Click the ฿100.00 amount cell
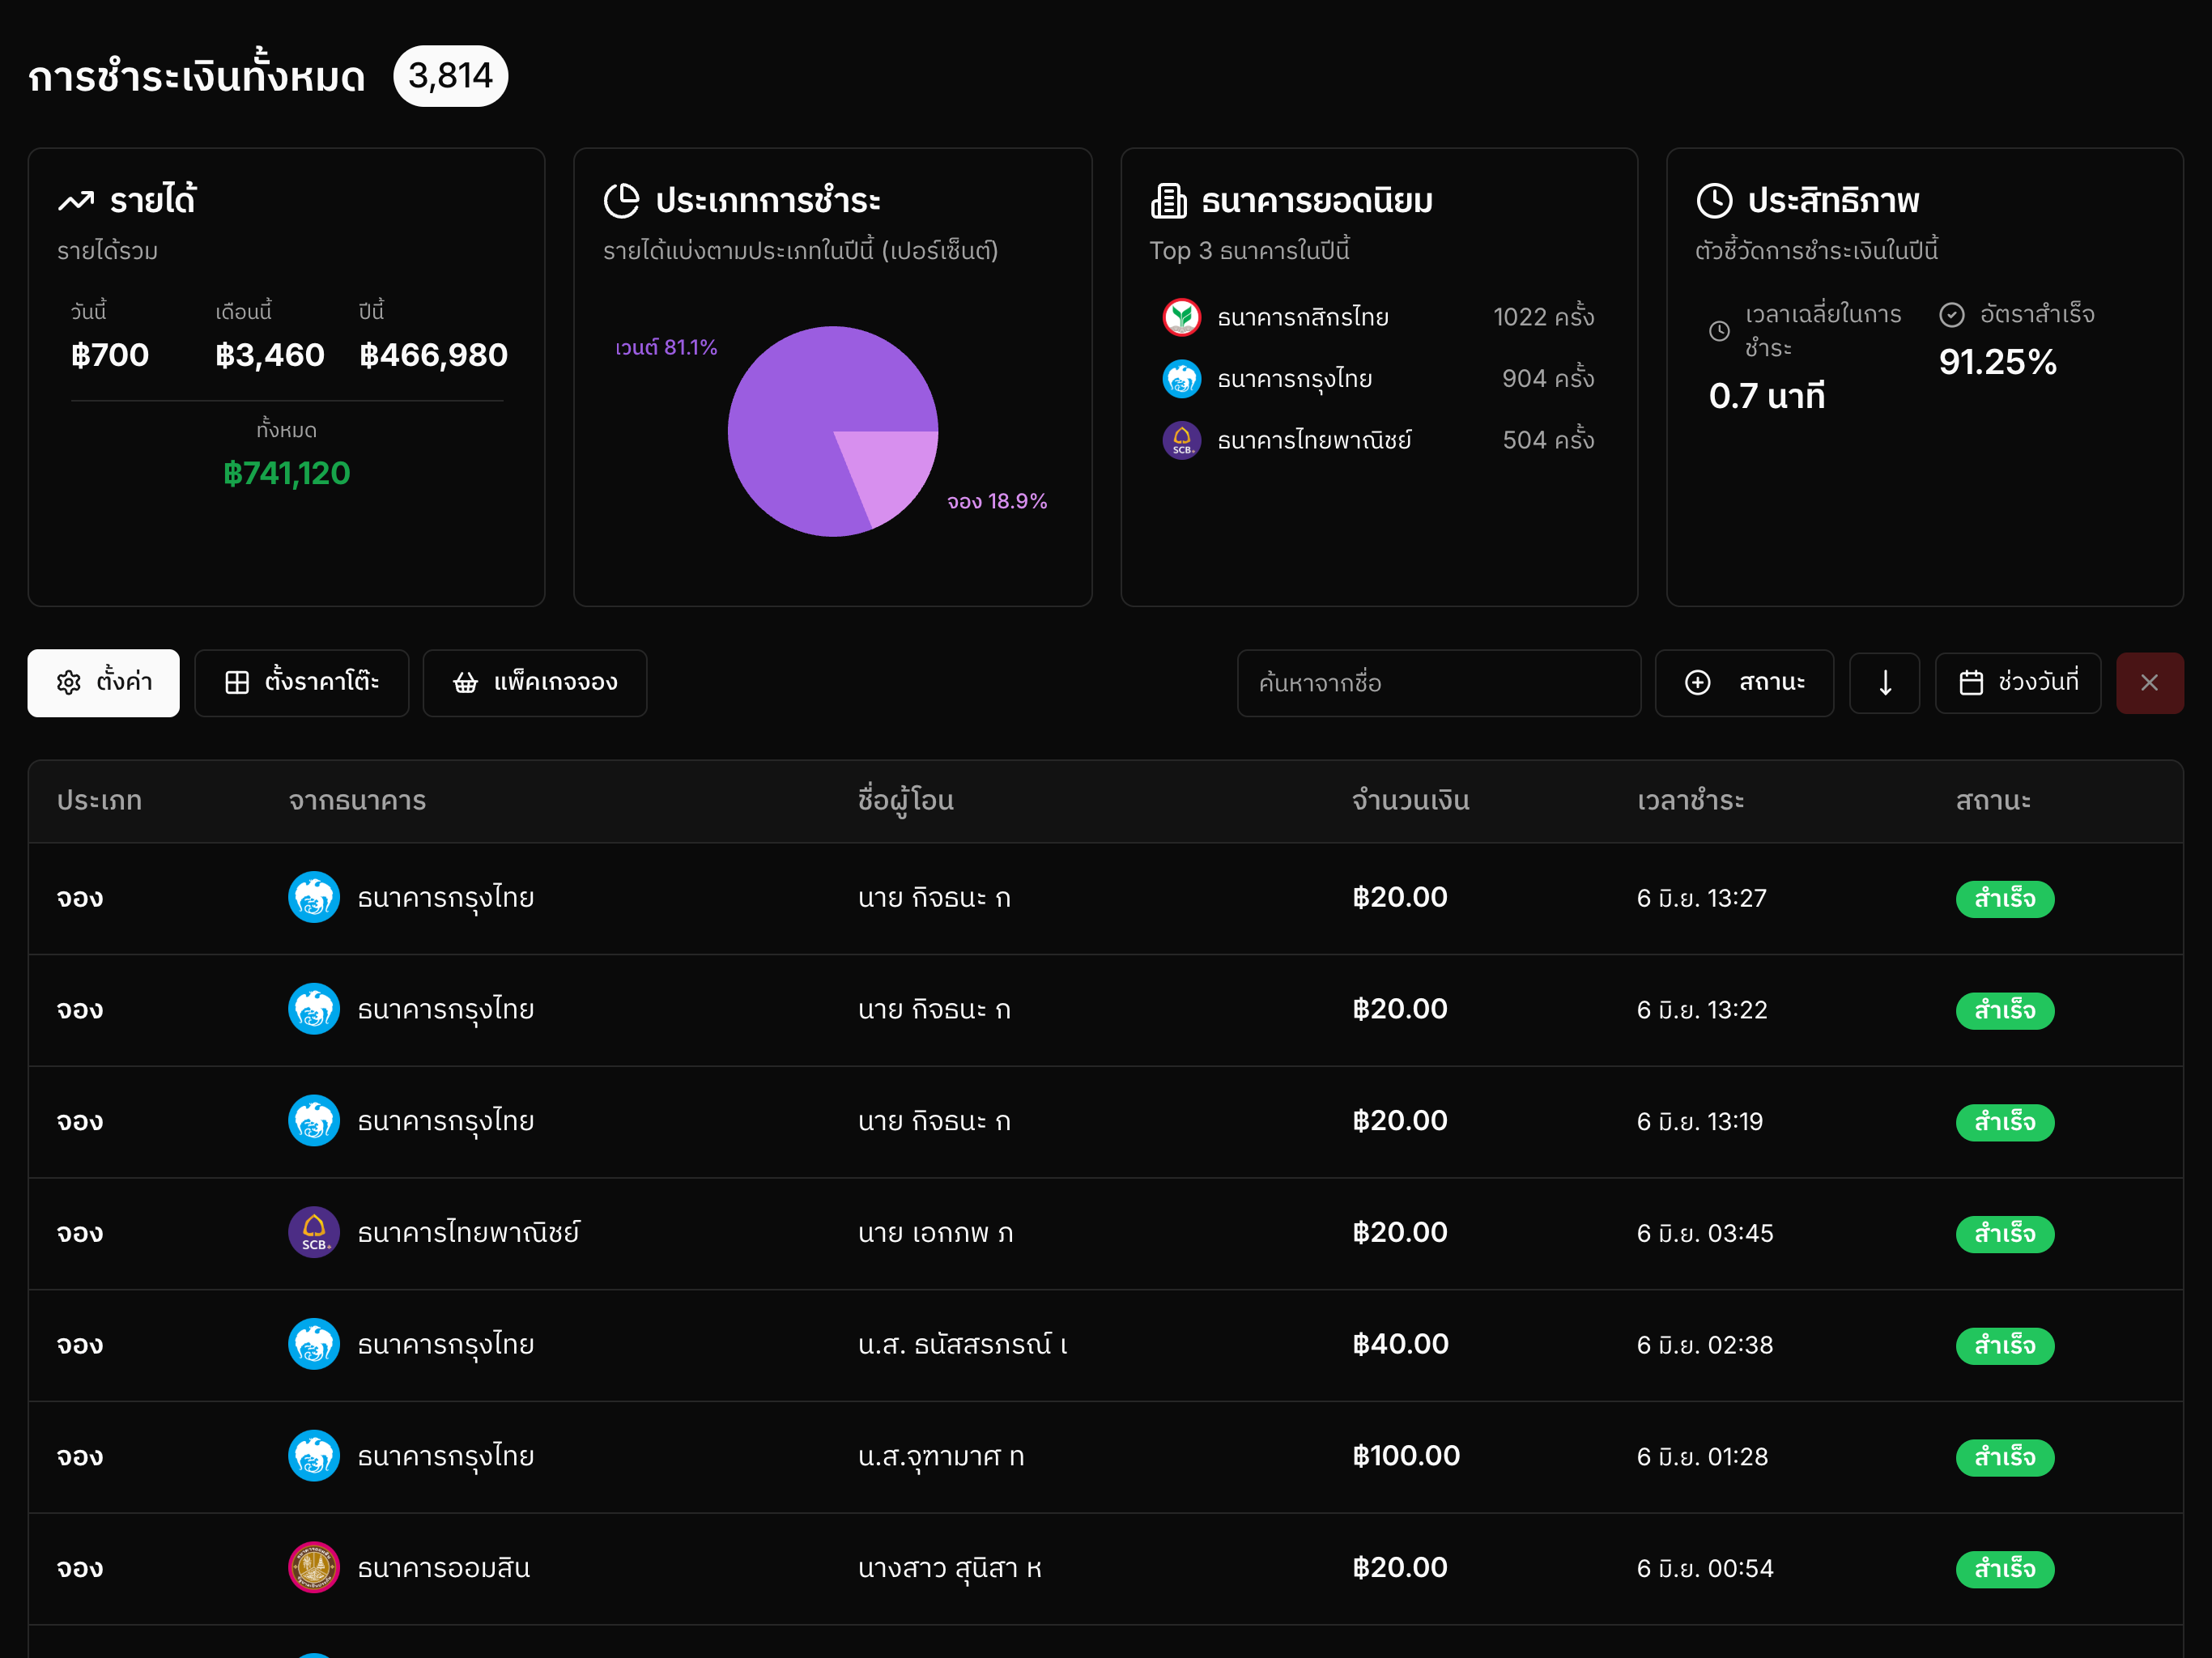Viewport: 2212px width, 1658px height. (x=1406, y=1455)
